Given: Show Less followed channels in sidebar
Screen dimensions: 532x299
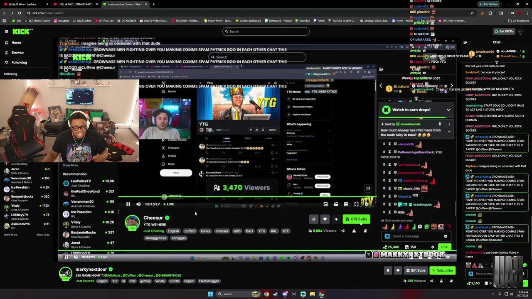Looking at the screenshot, I should coord(43,235).
